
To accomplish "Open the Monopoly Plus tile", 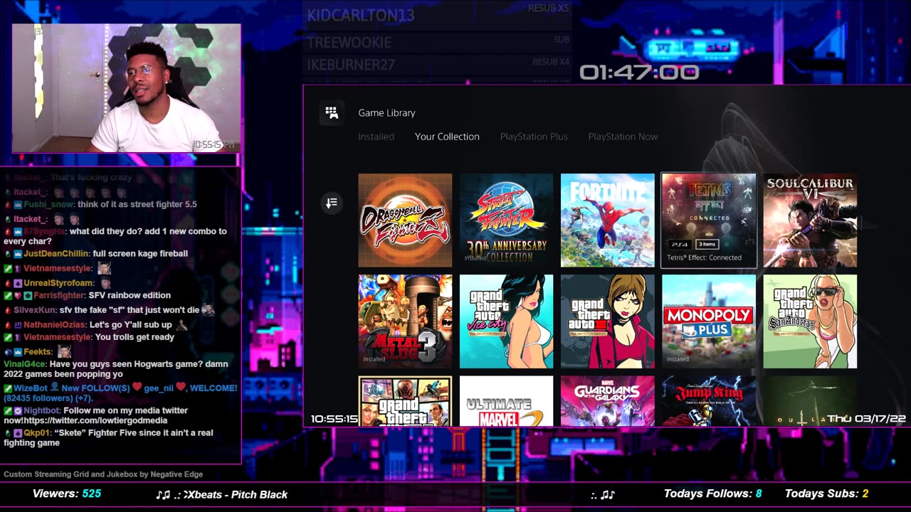I will pos(709,321).
